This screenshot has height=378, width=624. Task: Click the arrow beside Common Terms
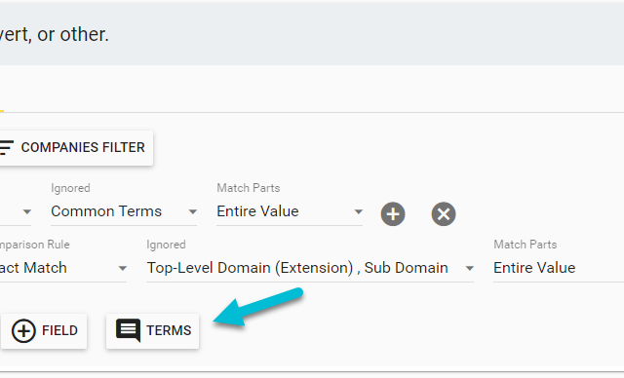[193, 212]
